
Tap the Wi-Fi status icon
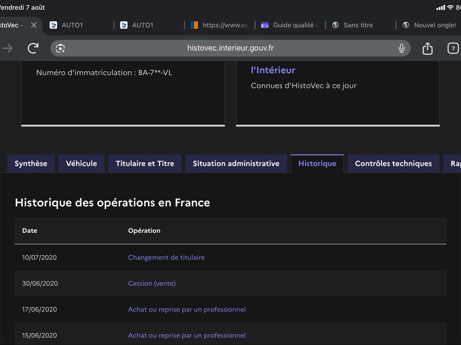click(450, 7)
